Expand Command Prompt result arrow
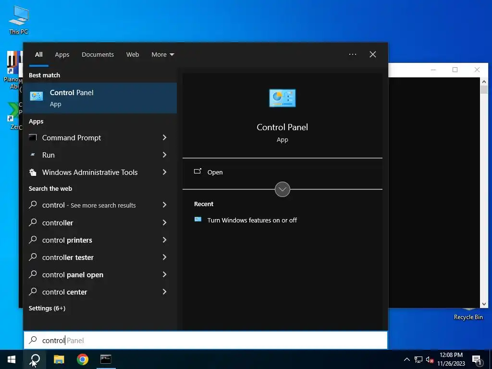The width and height of the screenshot is (492, 369). click(164, 137)
